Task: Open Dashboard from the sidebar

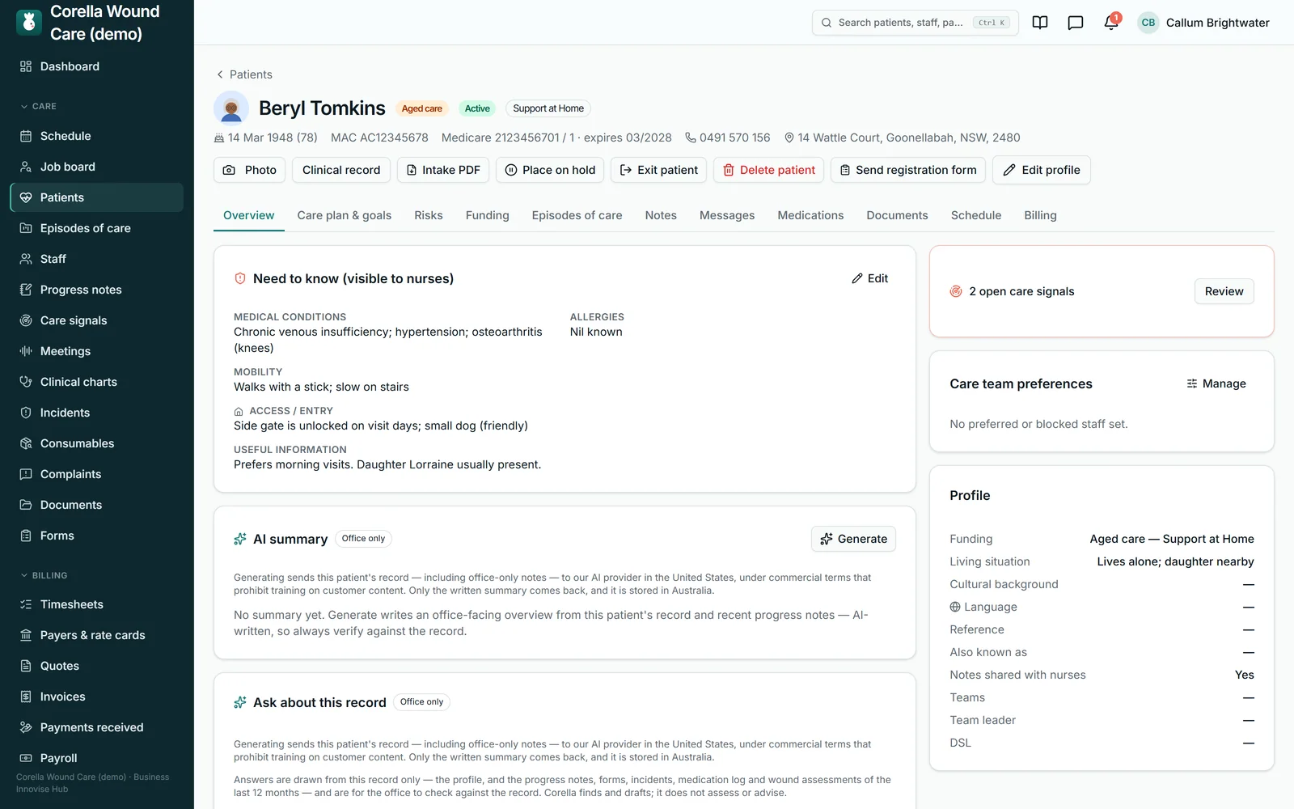Action: 96,66
